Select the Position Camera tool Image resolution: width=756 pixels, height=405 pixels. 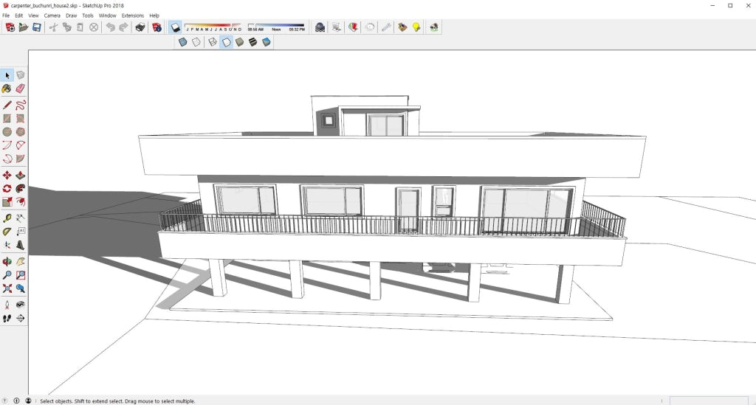[7, 305]
